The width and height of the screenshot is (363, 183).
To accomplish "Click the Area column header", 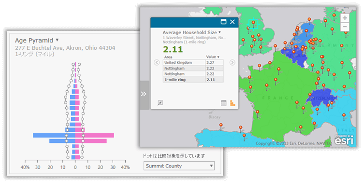I will click(x=168, y=57).
